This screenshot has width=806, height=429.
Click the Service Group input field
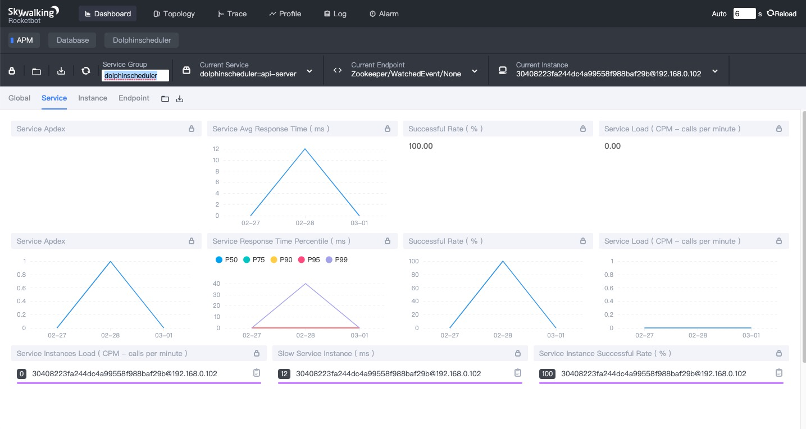tap(135, 75)
